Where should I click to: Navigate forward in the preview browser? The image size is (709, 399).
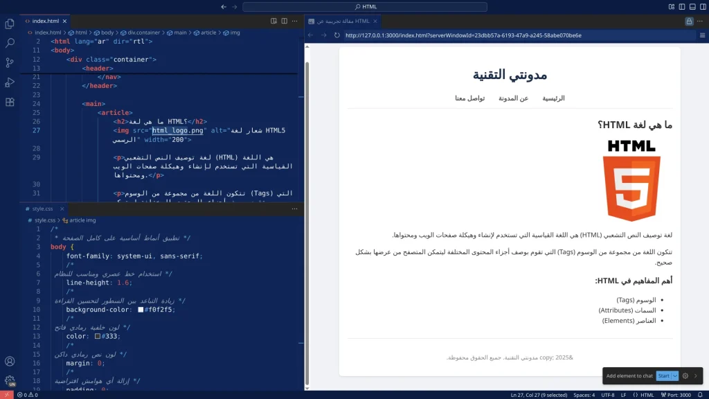[324, 35]
